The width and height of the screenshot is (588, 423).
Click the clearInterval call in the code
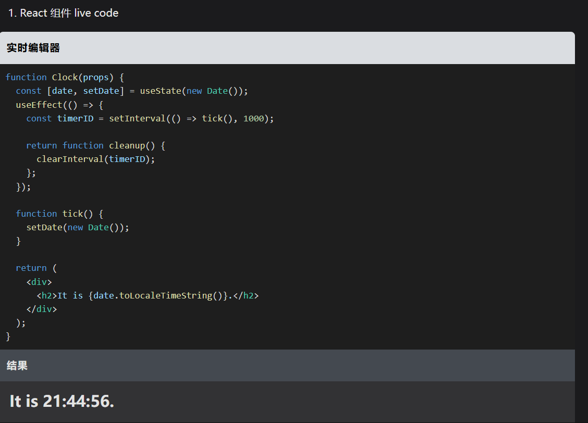pyautogui.click(x=70, y=159)
